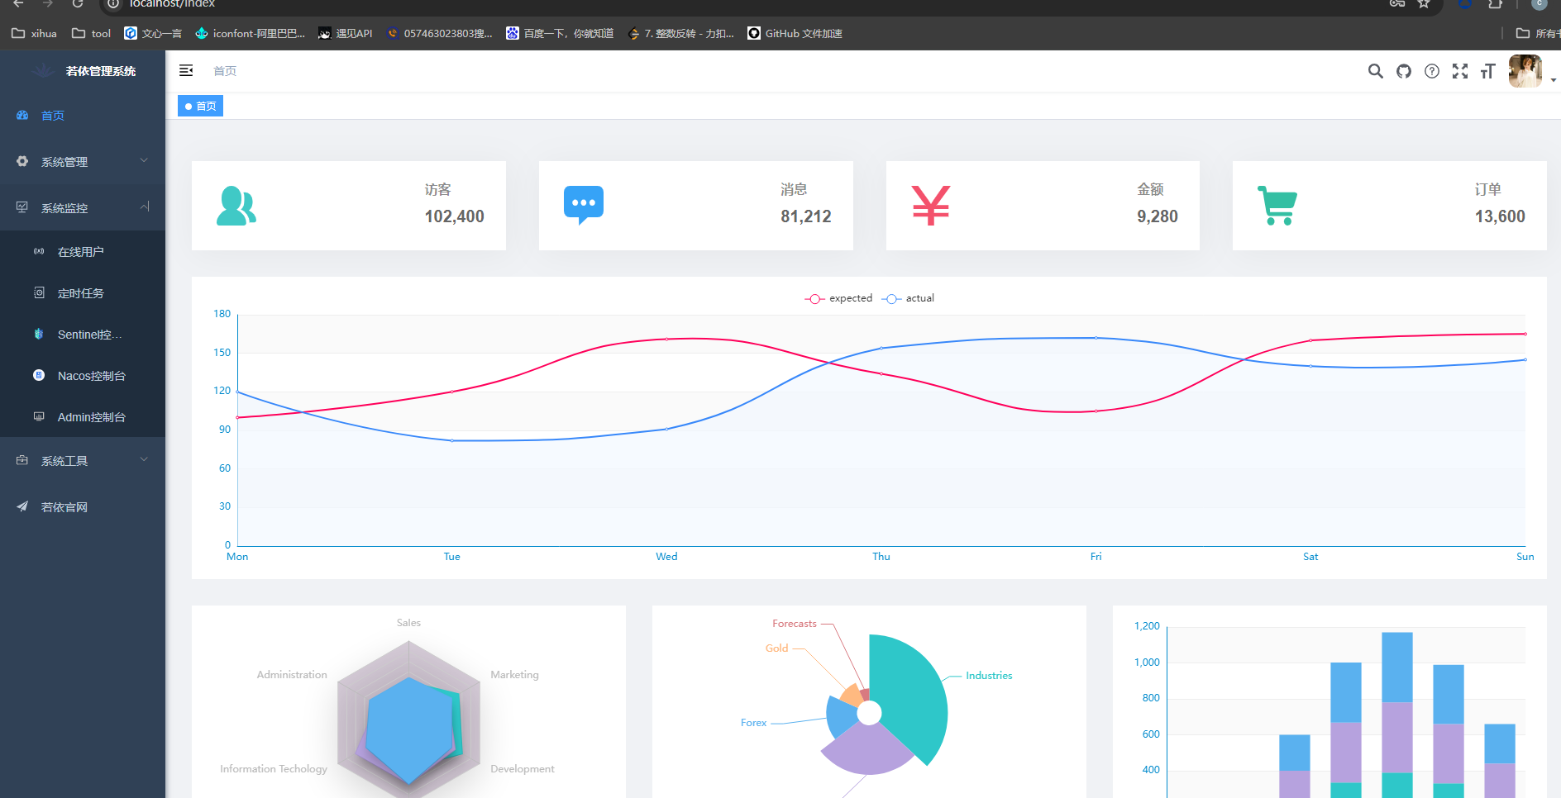Screen dimensions: 1561x798
Task: Click the Forex label on the pie chart
Action: (753, 723)
